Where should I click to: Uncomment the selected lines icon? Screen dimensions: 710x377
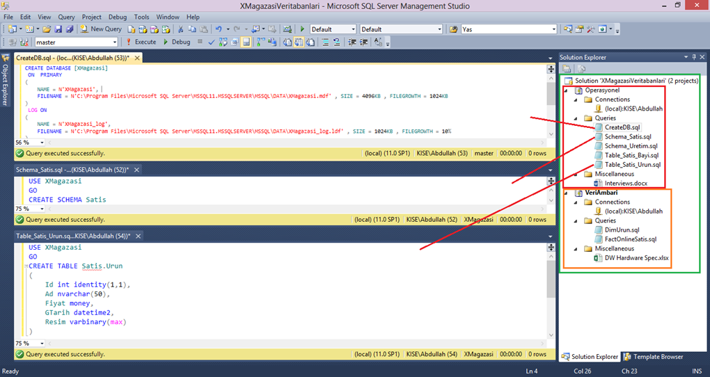tap(336, 42)
